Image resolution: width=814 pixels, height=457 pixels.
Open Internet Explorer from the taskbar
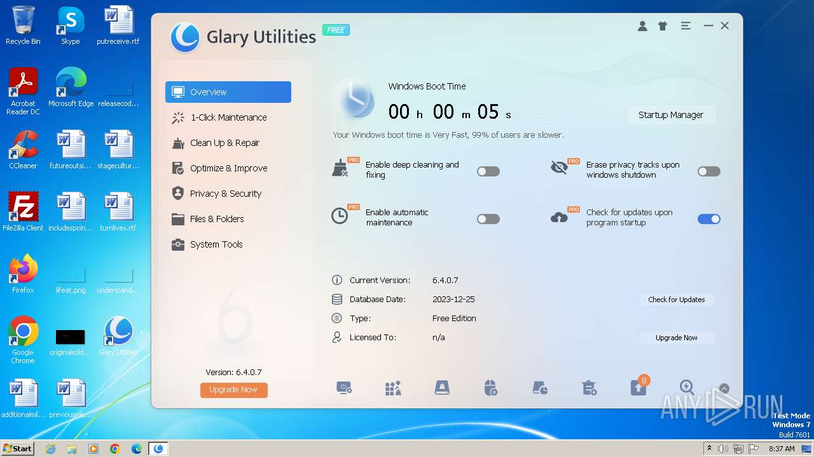(x=50, y=449)
